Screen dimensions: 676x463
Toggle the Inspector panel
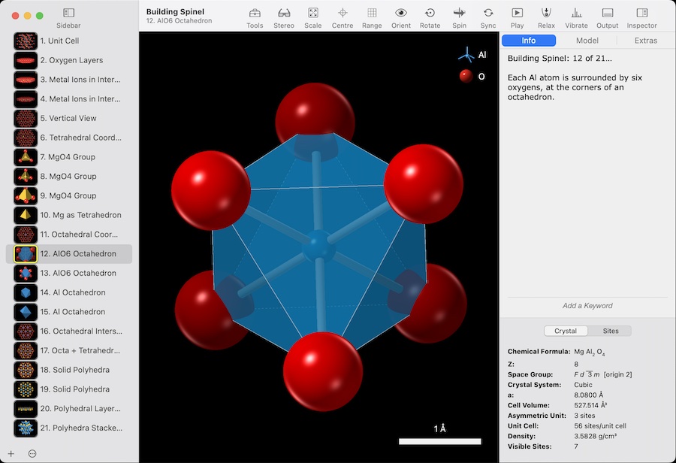(641, 13)
